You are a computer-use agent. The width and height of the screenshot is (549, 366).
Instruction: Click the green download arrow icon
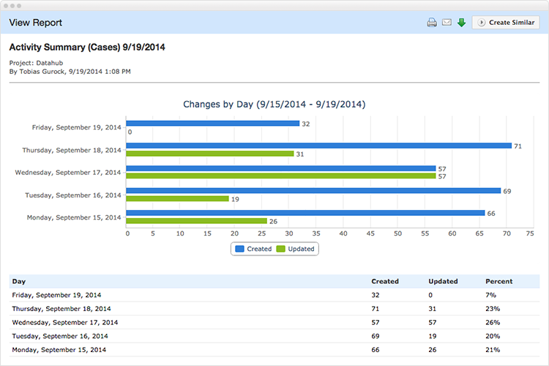click(461, 23)
